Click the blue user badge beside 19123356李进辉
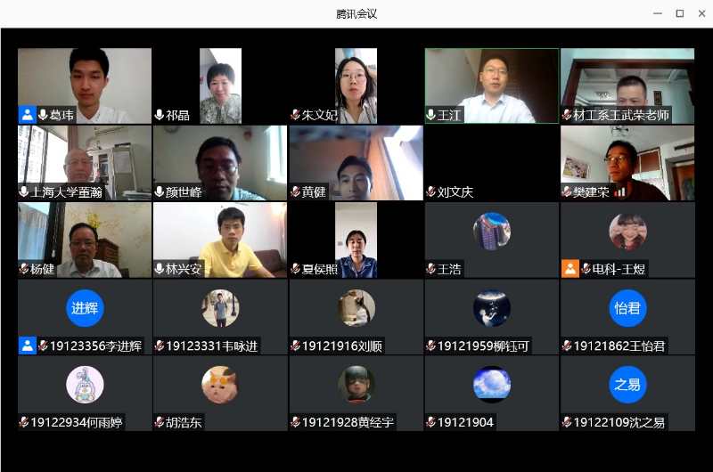Screen dimensions: 713x472 (28, 346)
